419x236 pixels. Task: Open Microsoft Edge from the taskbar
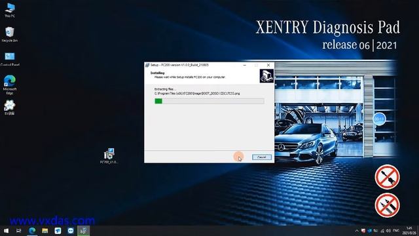(x=32, y=231)
